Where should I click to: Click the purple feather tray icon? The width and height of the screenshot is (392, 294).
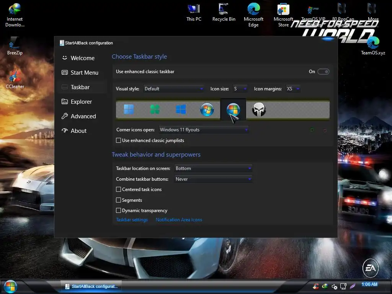[x=353, y=286]
